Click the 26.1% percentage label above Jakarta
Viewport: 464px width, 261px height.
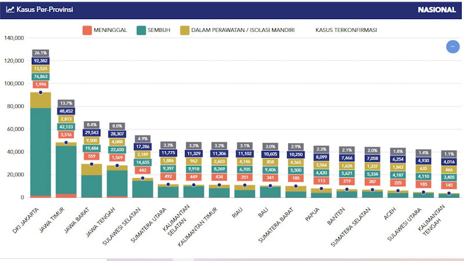pyautogui.click(x=41, y=53)
